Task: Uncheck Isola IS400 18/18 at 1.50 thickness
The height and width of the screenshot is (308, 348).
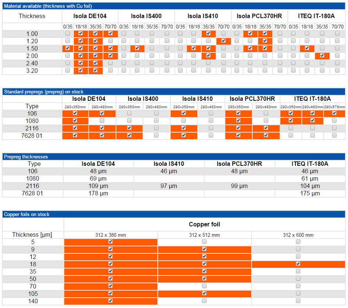Action: tap(137, 48)
